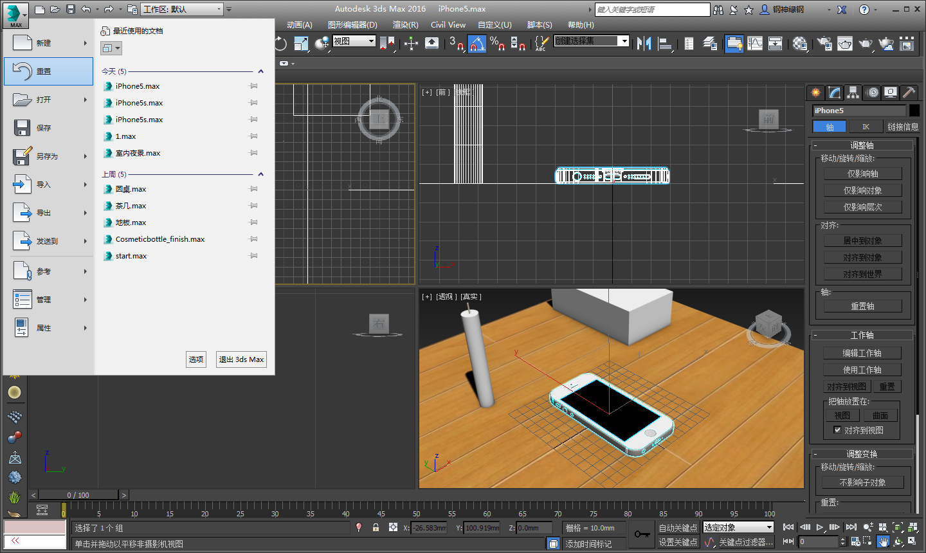Toggle Spinner Snap in the toolbar
The width and height of the screenshot is (926, 553).
[518, 43]
